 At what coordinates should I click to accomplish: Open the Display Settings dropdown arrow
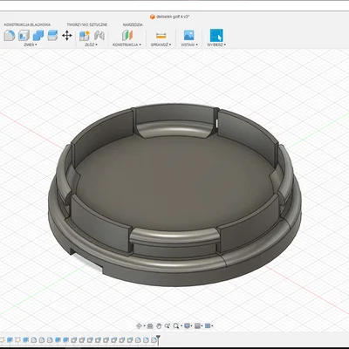coord(192,326)
